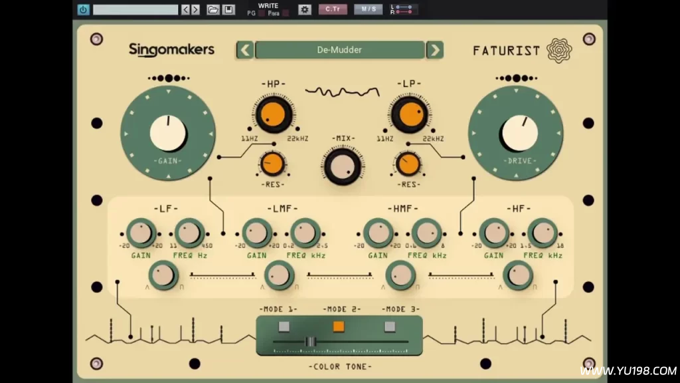Click the previous preset arrow beside De-Mudder
680x383 pixels.
click(x=244, y=50)
